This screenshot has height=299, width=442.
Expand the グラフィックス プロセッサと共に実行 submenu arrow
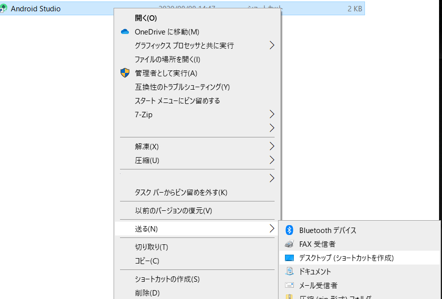tap(271, 45)
